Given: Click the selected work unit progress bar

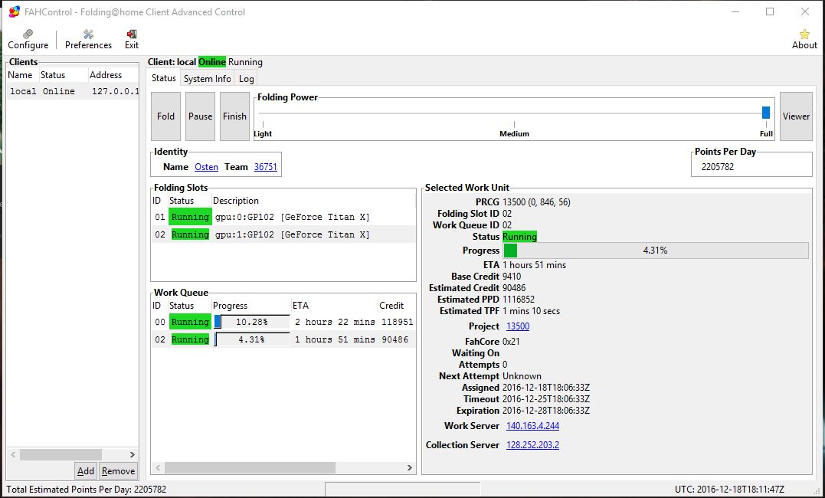Looking at the screenshot, I should click(x=656, y=251).
